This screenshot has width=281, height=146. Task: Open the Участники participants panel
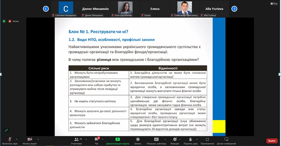77,139
